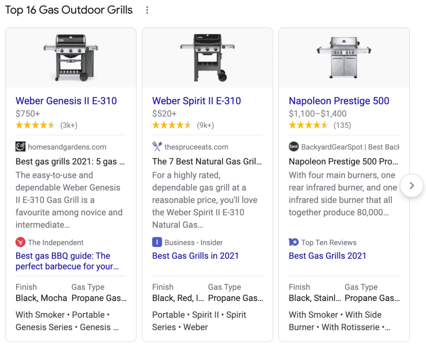Viewport: 426px width, 350px height.
Task: Click the star rating under Weber Spirit II
Action: (172, 125)
